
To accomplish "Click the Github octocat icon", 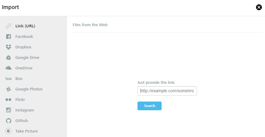I will point(8,121).
